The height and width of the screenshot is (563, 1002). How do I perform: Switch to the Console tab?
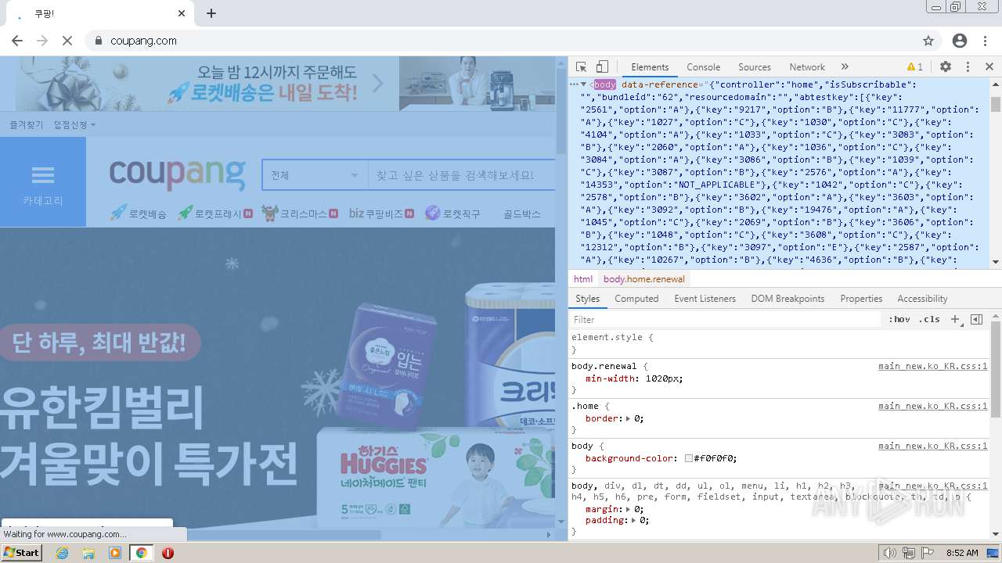[x=703, y=67]
